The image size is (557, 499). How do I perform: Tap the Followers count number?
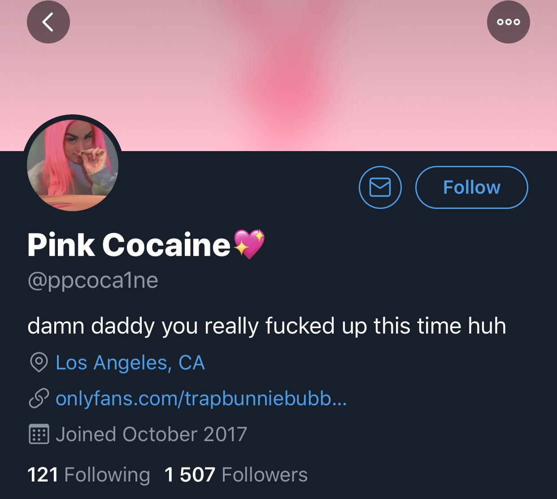click(190, 475)
